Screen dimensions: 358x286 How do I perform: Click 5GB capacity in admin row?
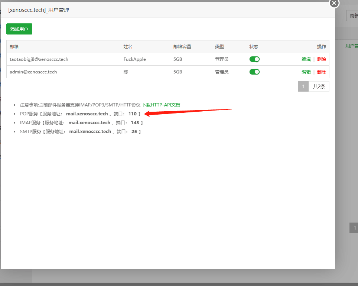(x=178, y=72)
